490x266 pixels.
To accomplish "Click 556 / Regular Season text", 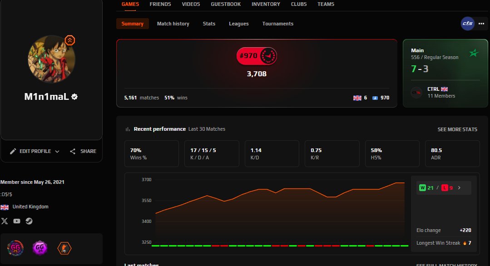I will click(x=435, y=57).
